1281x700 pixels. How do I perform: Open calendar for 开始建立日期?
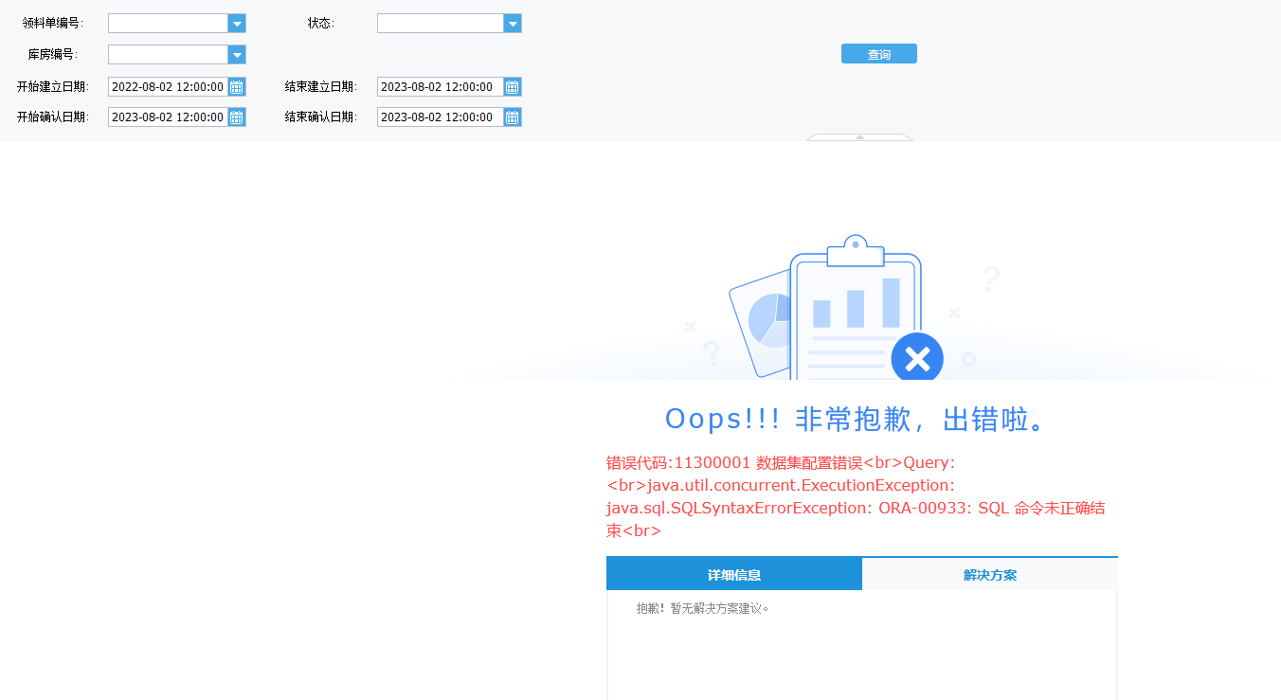(237, 87)
